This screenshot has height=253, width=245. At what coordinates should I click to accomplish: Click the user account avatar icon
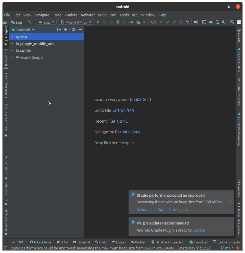(x=239, y=22)
